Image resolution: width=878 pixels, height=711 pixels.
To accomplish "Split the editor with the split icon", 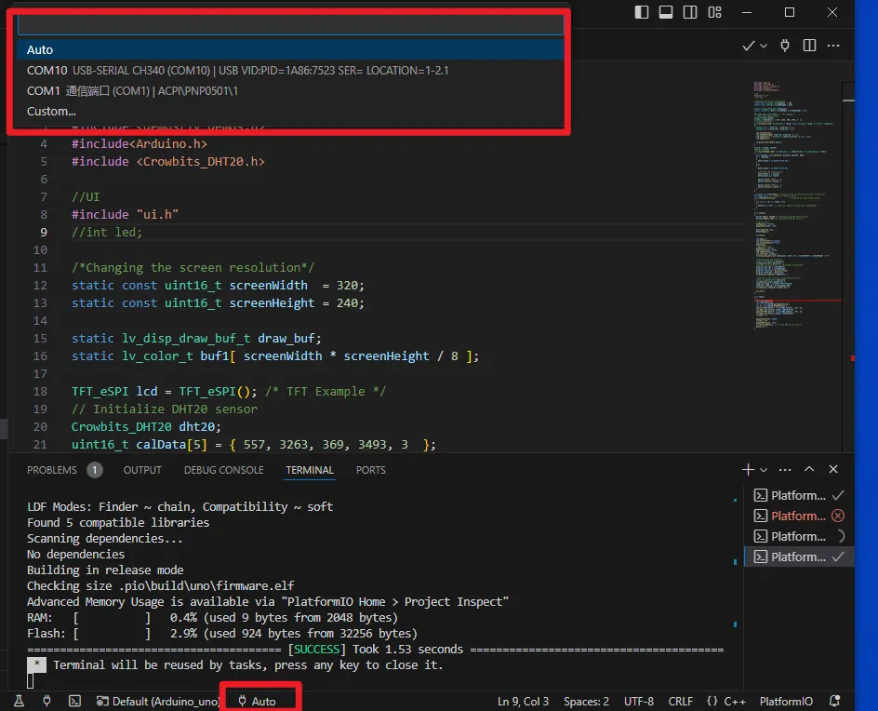I will coord(809,46).
